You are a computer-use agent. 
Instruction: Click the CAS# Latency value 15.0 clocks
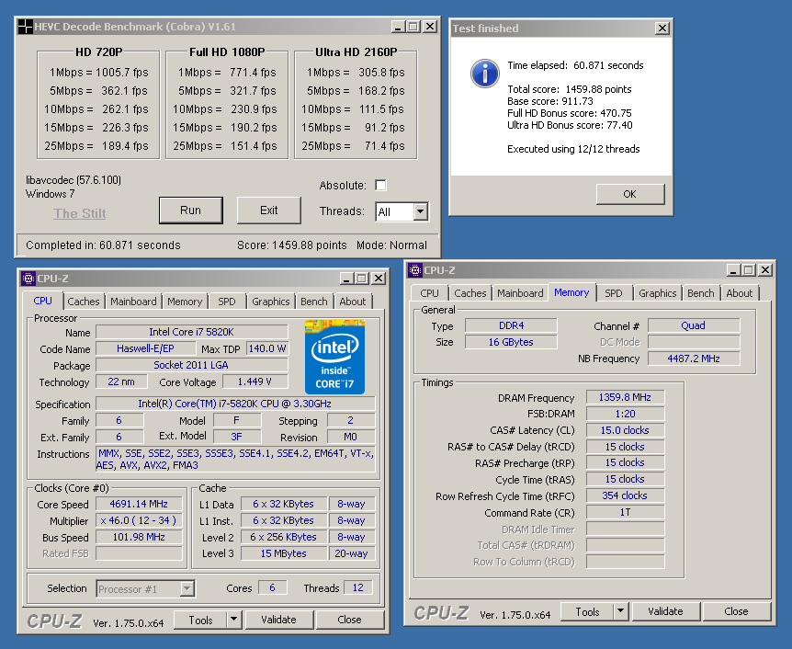(625, 430)
